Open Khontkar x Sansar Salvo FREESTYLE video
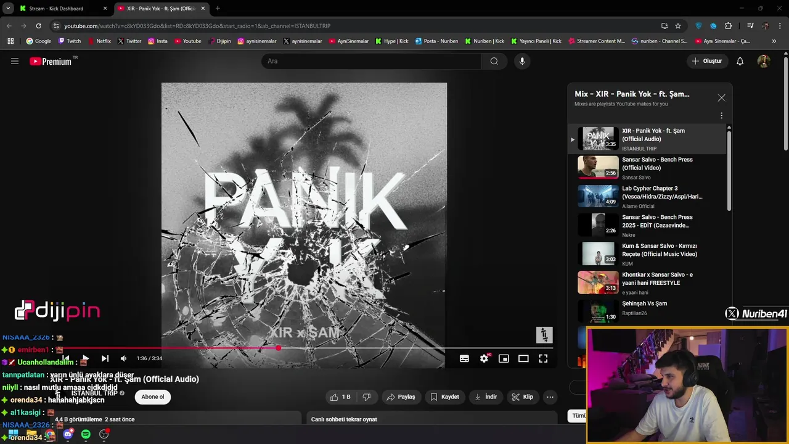Image resolution: width=789 pixels, height=444 pixels. click(x=647, y=283)
